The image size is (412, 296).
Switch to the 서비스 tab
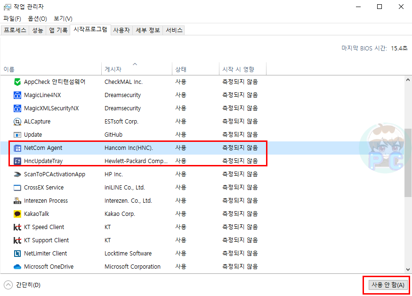point(174,30)
